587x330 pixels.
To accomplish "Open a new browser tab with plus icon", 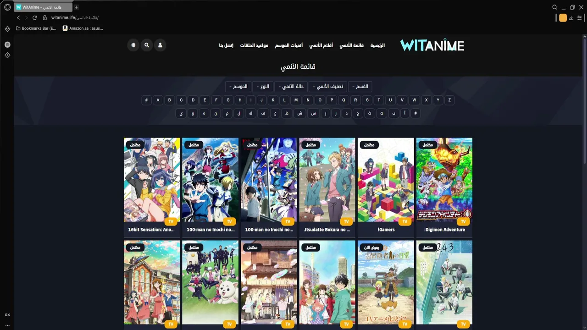I will click(x=76, y=7).
